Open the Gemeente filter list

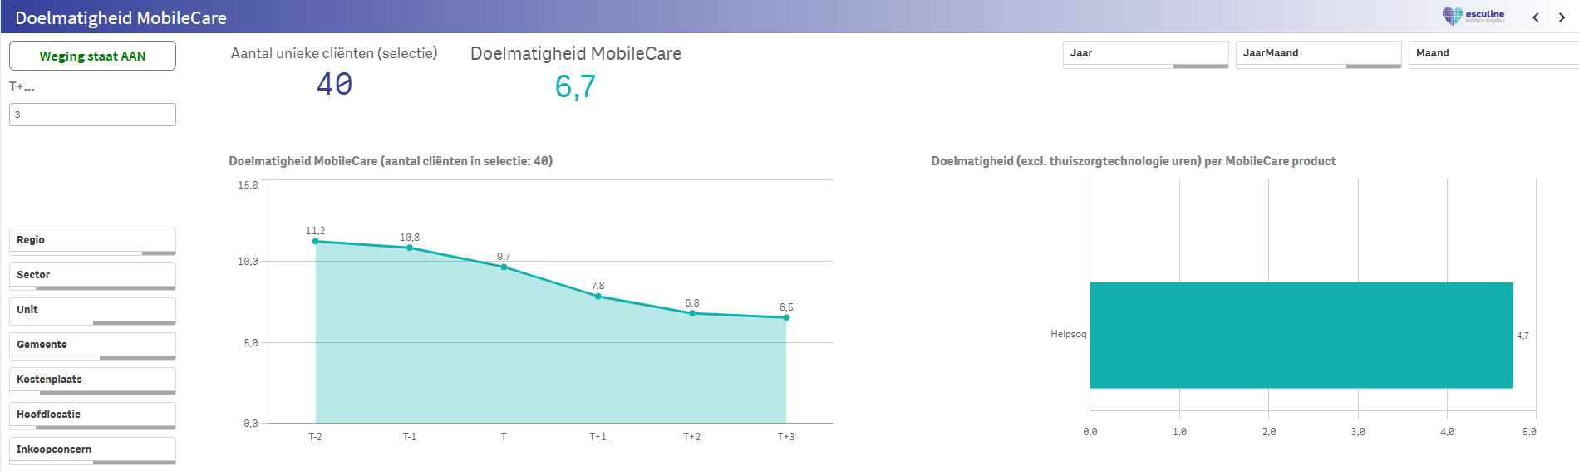pyautogui.click(x=92, y=345)
